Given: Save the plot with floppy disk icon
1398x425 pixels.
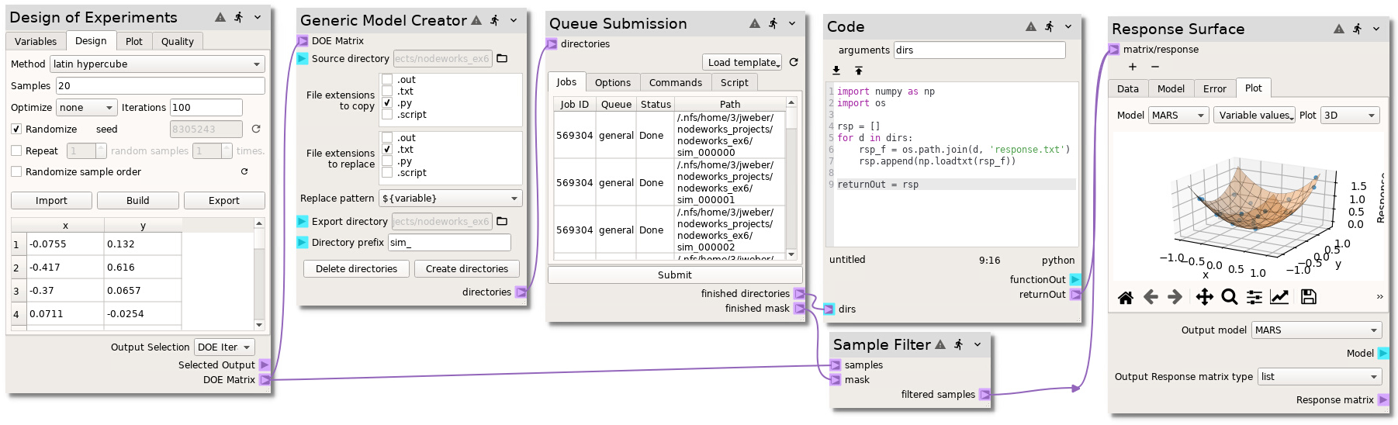Looking at the screenshot, I should point(1308,297).
